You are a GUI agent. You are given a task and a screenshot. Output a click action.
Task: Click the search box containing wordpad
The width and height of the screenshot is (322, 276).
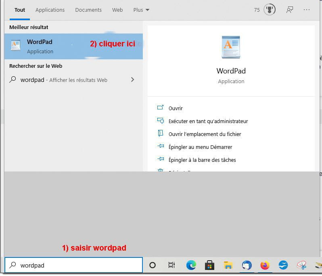click(x=73, y=265)
